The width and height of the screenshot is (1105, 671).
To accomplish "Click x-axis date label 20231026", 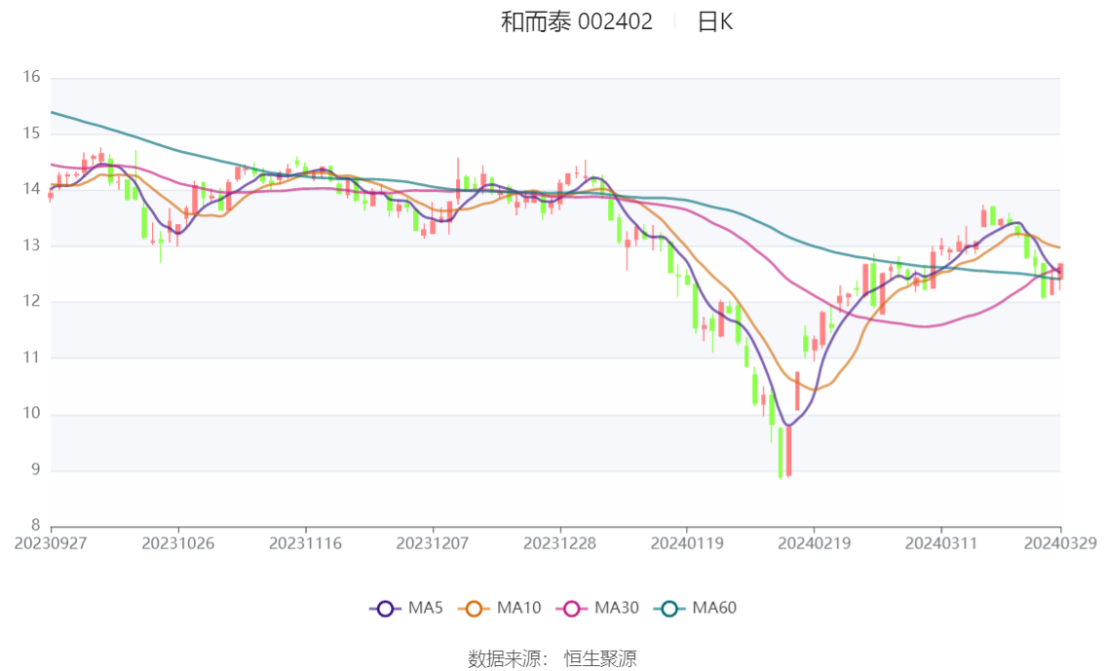I will (x=178, y=543).
